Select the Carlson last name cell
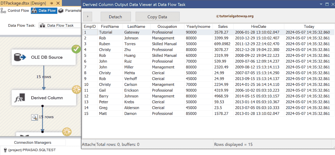 tap(136, 85)
